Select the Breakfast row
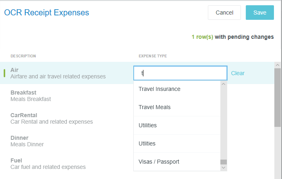 (x=31, y=95)
